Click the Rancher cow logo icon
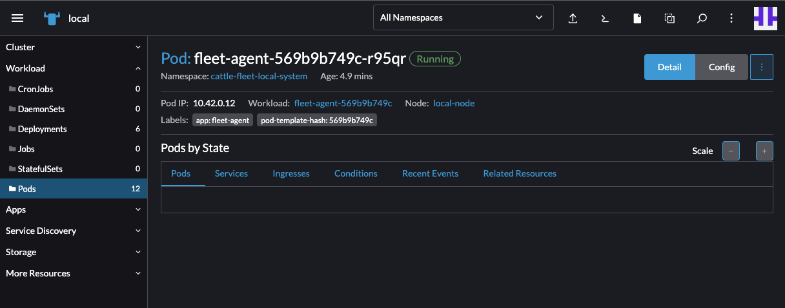785x308 pixels. pyautogui.click(x=52, y=18)
